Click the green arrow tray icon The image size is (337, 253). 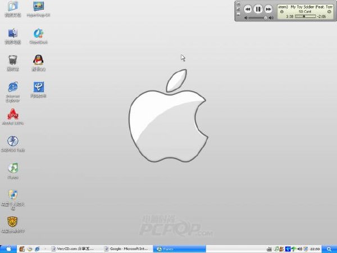coord(294,249)
